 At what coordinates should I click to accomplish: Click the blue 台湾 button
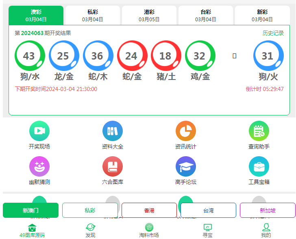(x=209, y=210)
